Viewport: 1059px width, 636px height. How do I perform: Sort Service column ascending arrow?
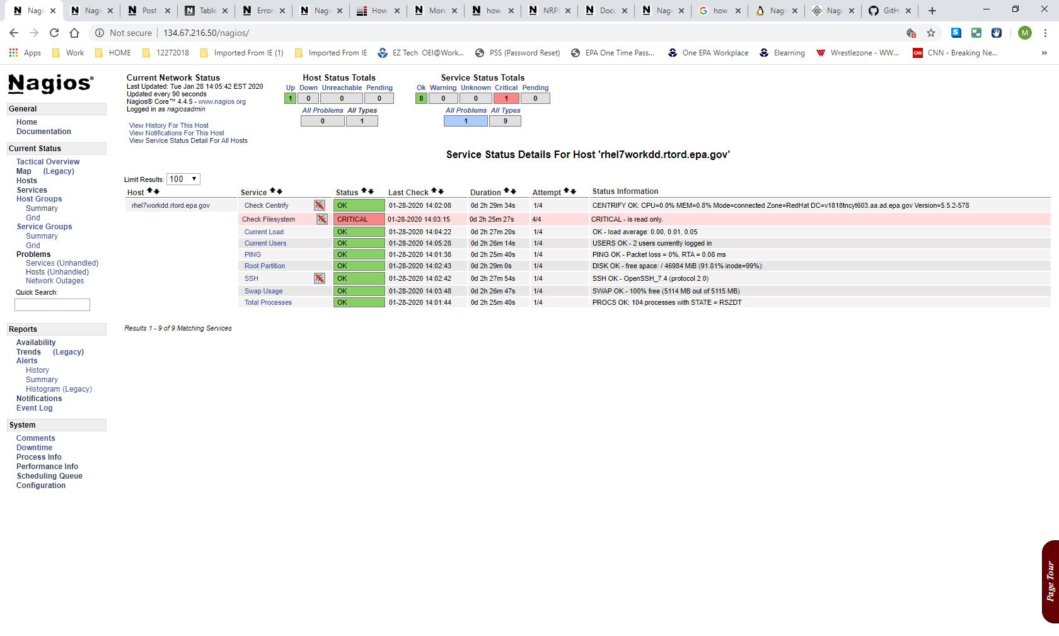coord(272,191)
